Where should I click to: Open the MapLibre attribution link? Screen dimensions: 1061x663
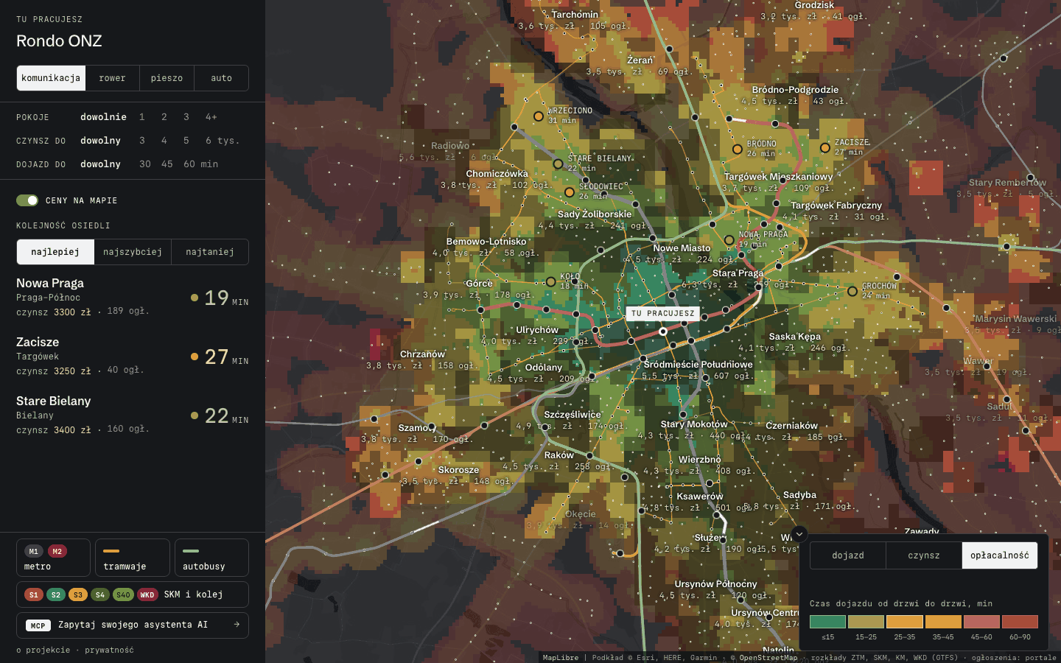[561, 658]
